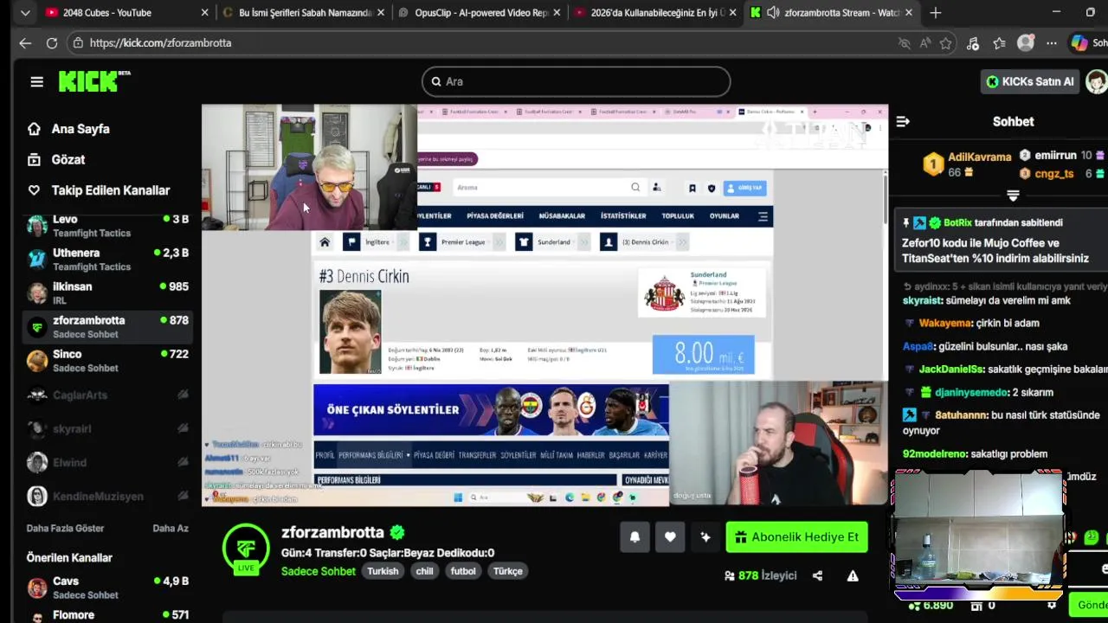Mute the tab via speaker icon
This screenshot has width=1108, height=623.
pyautogui.click(x=772, y=13)
